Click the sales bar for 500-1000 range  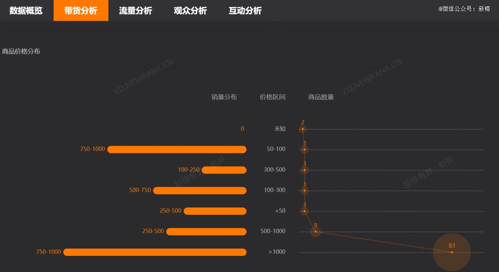206,232
